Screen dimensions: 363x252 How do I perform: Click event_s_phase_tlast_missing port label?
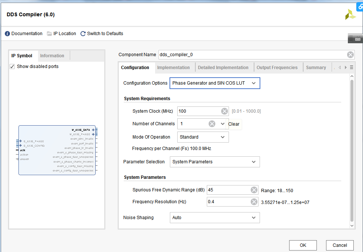point(75,152)
